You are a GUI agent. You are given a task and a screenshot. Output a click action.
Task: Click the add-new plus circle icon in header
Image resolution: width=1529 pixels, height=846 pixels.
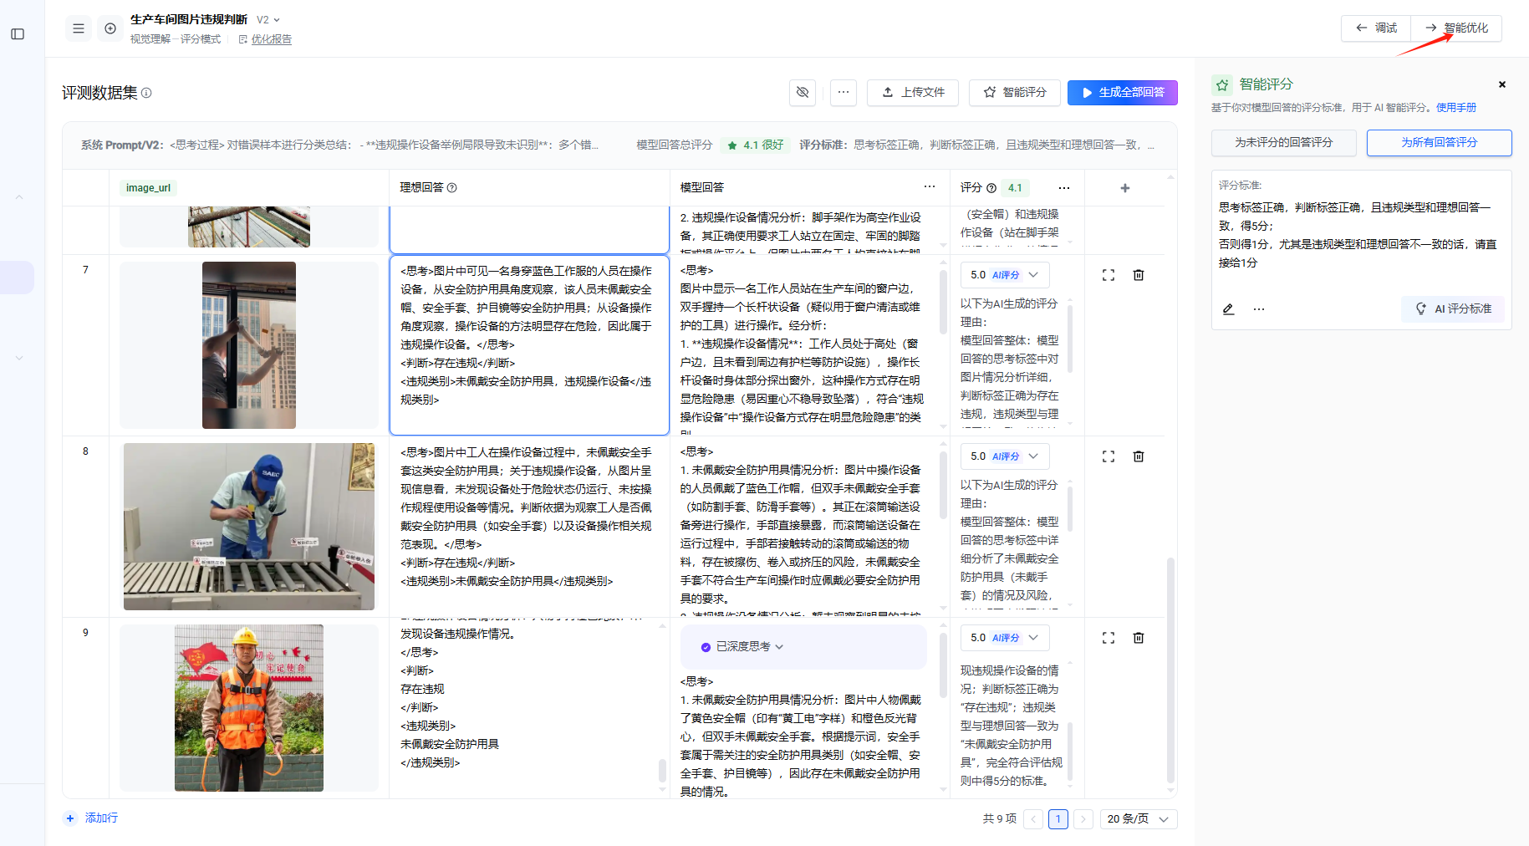point(110,28)
